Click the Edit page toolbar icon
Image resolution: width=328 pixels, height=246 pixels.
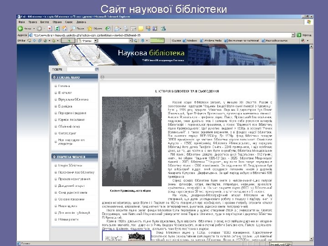coord(133,28)
